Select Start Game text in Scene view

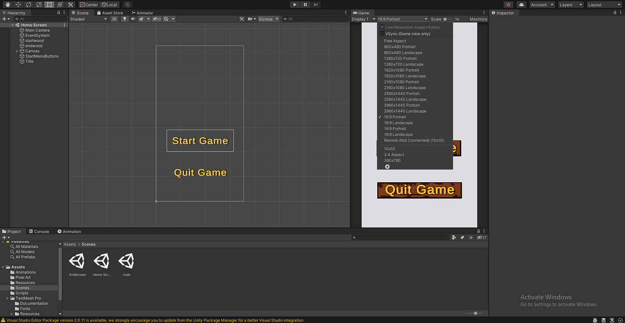(x=200, y=141)
